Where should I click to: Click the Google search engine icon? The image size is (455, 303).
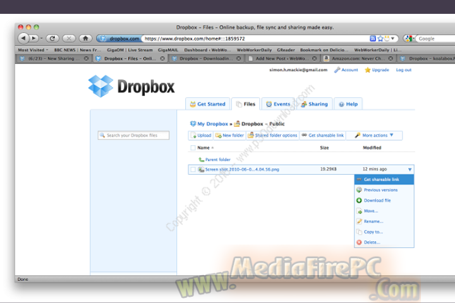[x=409, y=39]
